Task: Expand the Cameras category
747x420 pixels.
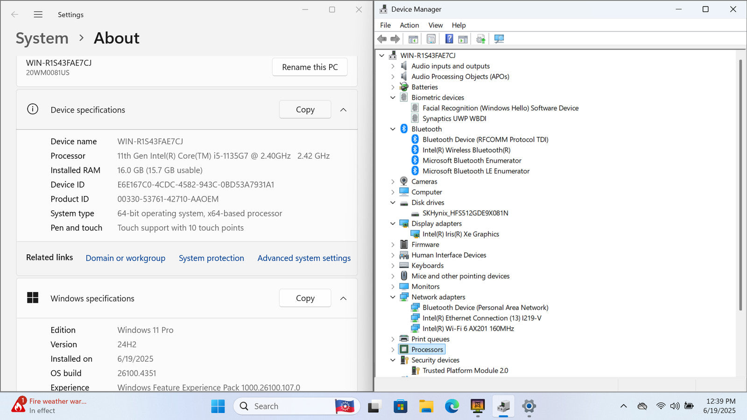Action: click(393, 182)
